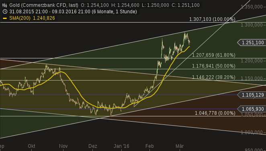Click the SMA(200) 1.240,826 indicator label

pos(32,18)
